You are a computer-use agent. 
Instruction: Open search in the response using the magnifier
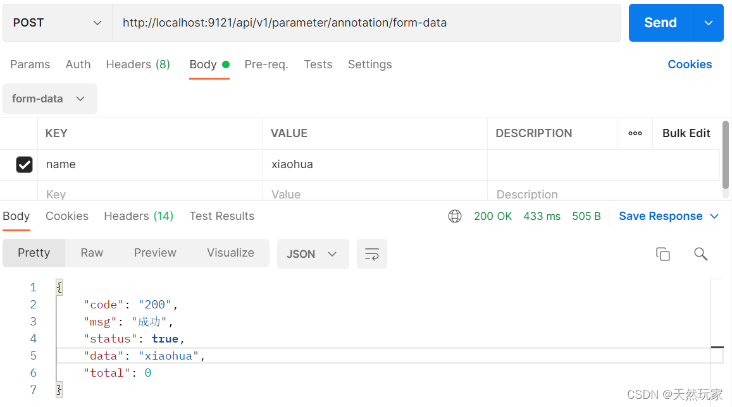coord(701,254)
